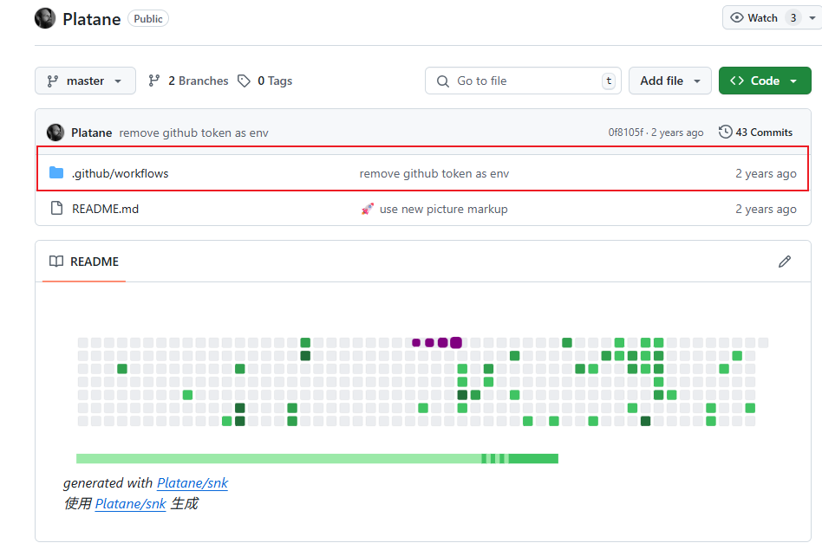The image size is (822, 556).
Task: Click the green progress bar under the grid
Action: 317,459
